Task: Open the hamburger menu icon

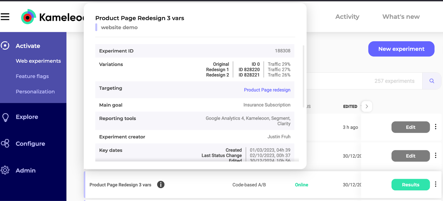Action: pos(5,17)
